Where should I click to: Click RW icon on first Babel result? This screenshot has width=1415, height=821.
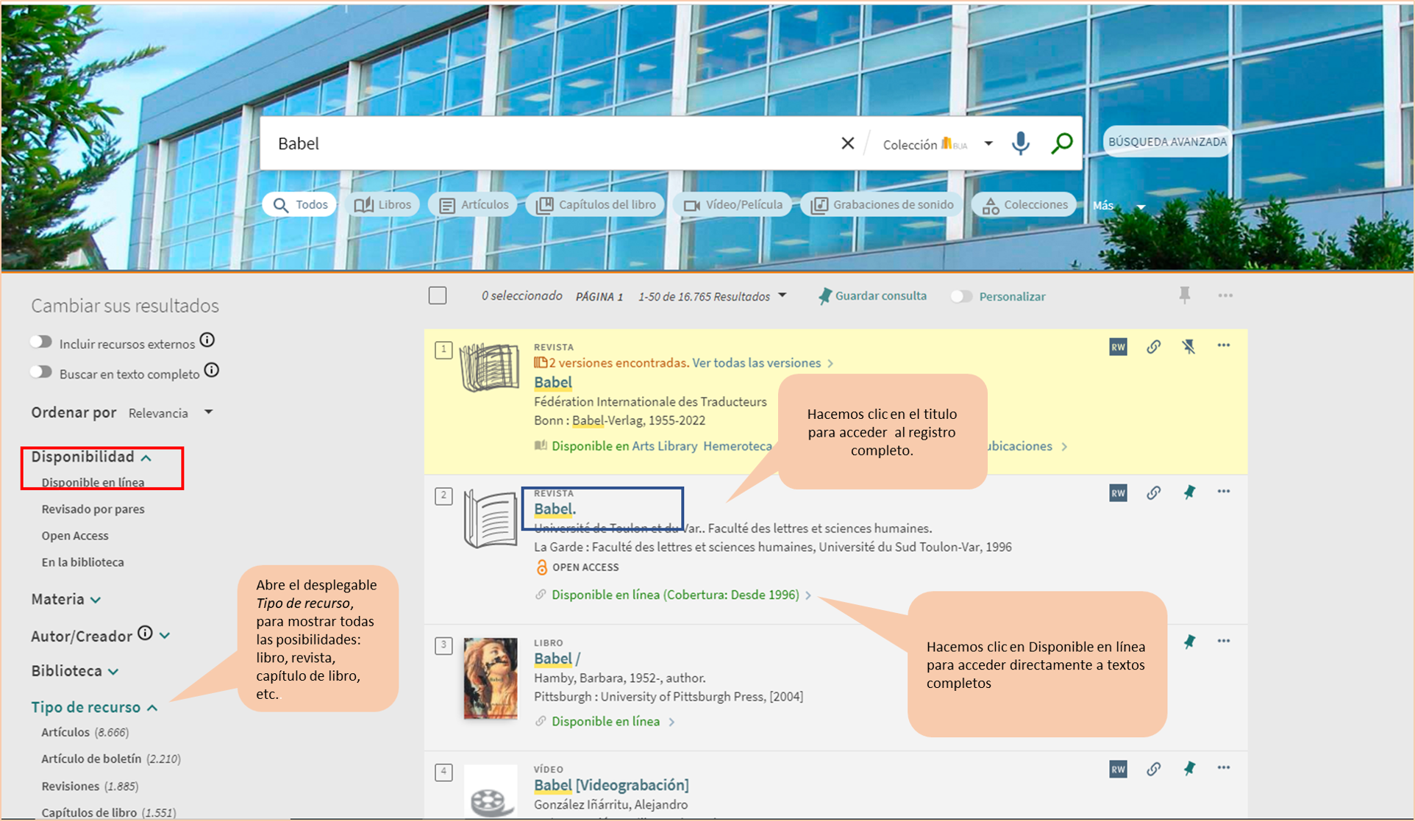tap(1118, 347)
